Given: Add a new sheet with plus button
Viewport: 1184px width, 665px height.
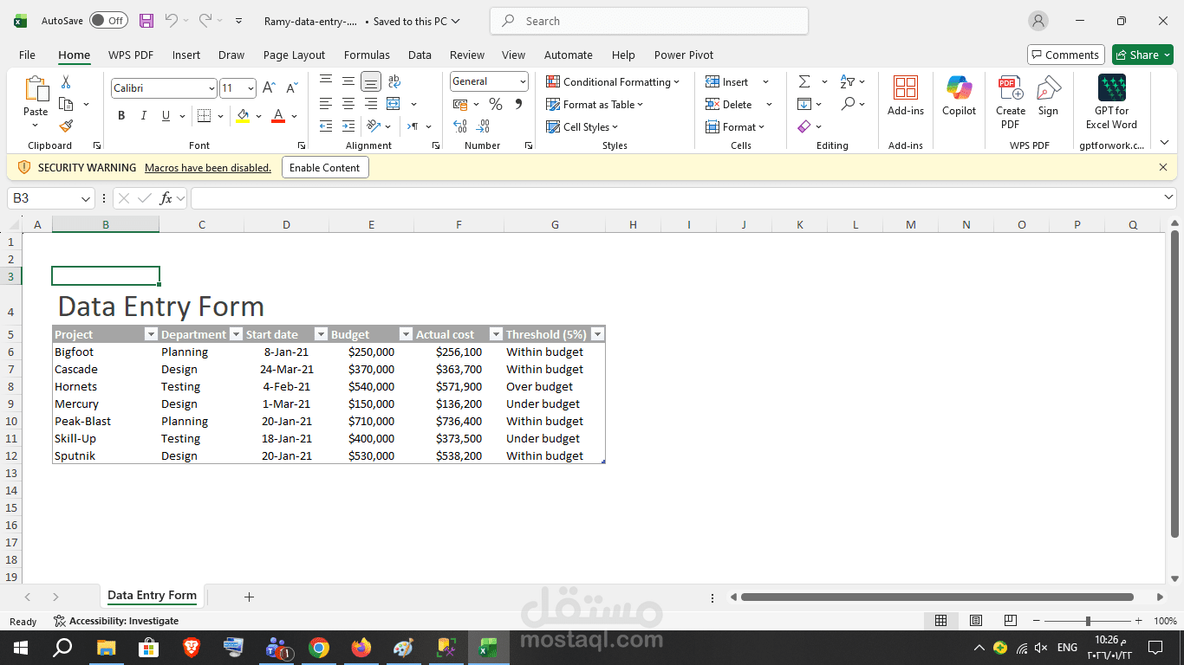Looking at the screenshot, I should pos(249,597).
